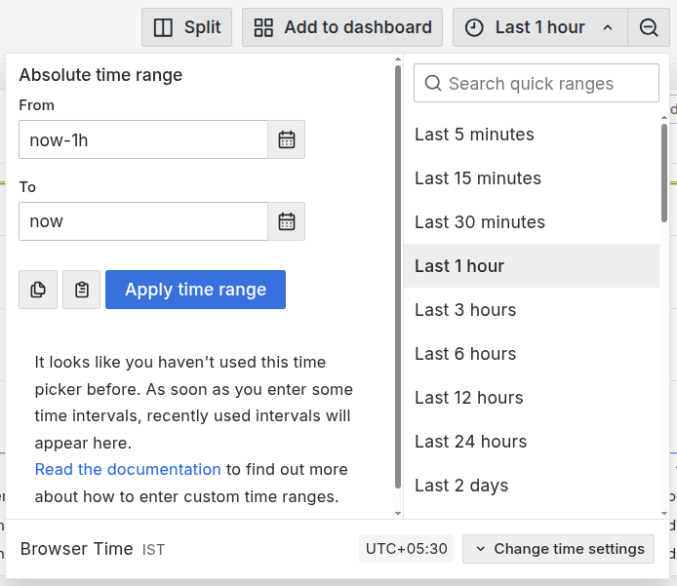Click the UTC+05:30 timezone badge
Viewport: 677px width, 586px height.
406,549
